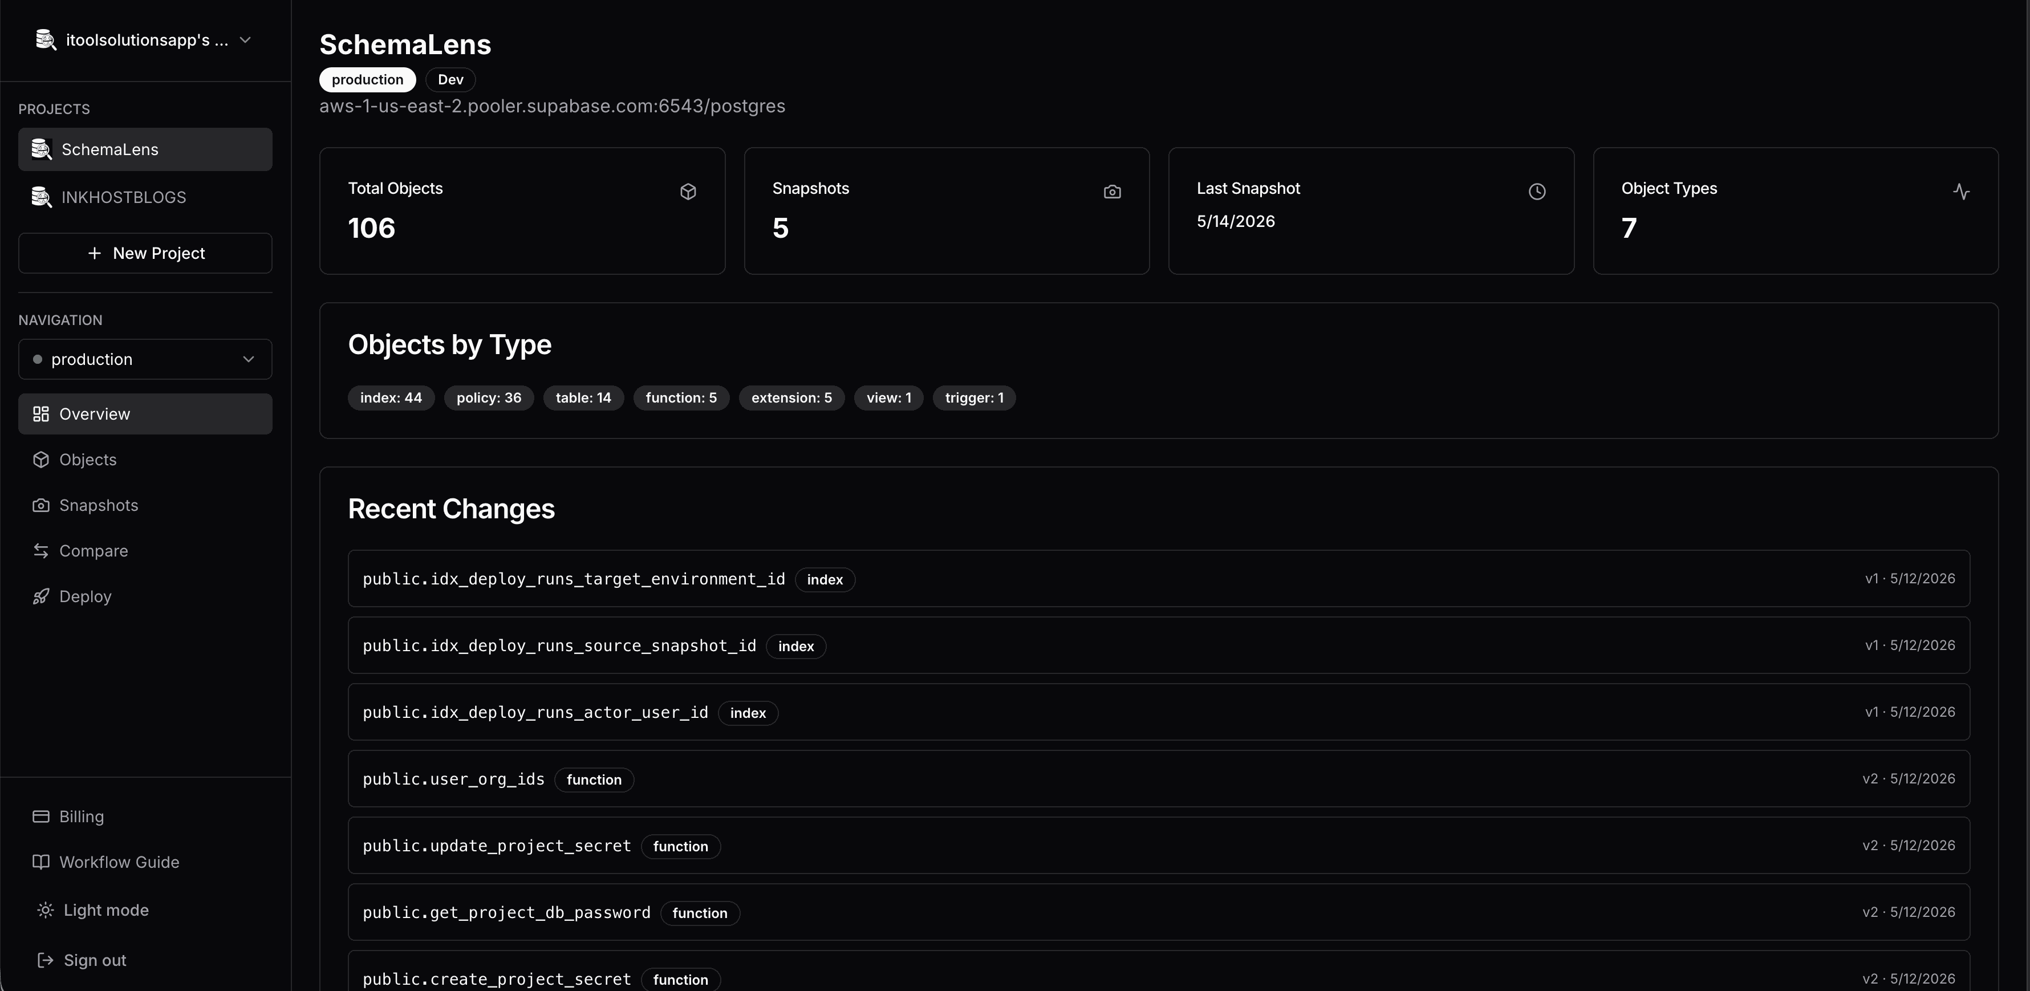Click the Last Snapshot date 5/14/2026
This screenshot has height=991, width=2030.
pyautogui.click(x=1236, y=221)
